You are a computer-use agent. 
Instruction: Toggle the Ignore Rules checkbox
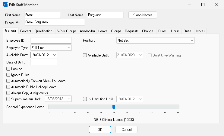8,75
